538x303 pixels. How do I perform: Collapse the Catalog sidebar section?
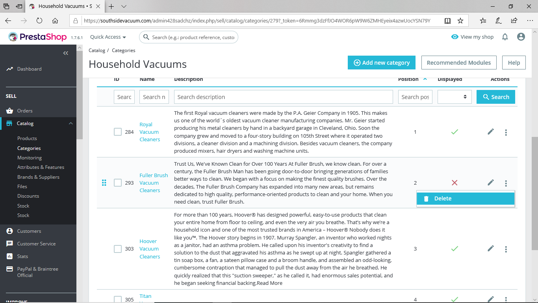tap(71, 123)
